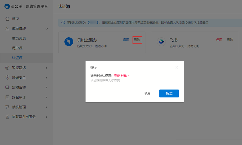Click the 智能网络 sidebar icon
Screen dimensions: 242x145
point(7,68)
